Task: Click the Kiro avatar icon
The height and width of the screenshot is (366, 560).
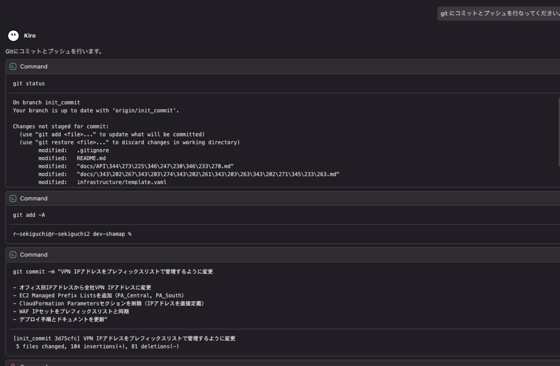Action: tap(14, 35)
